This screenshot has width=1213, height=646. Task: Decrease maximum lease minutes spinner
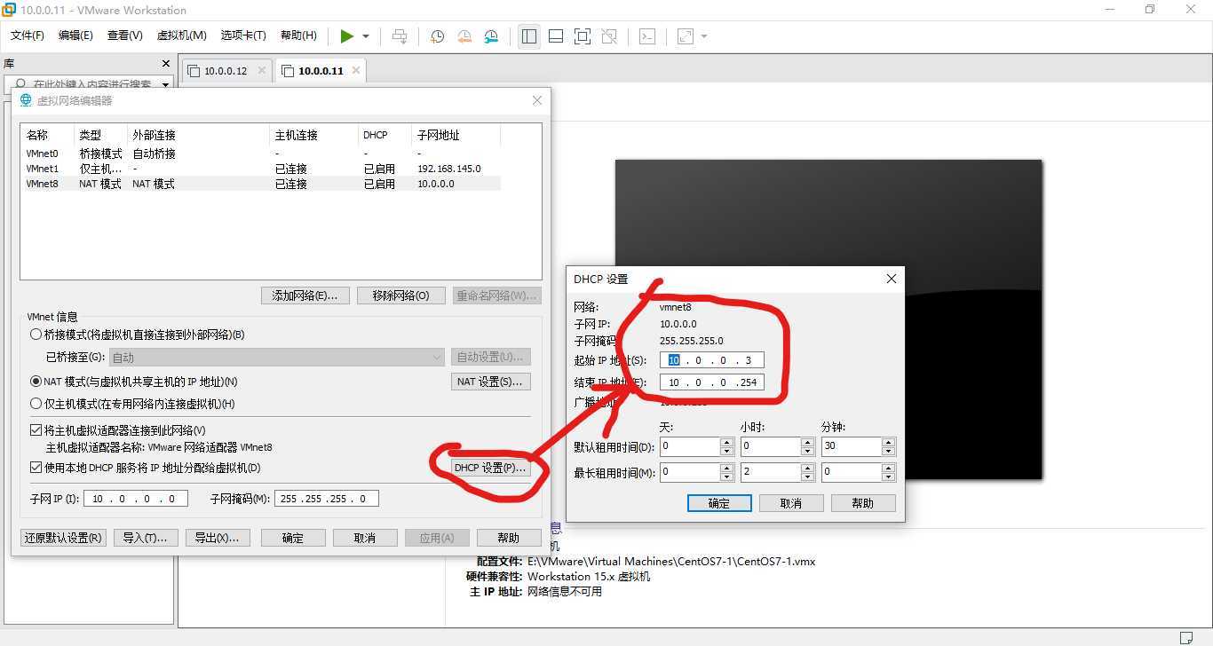889,477
